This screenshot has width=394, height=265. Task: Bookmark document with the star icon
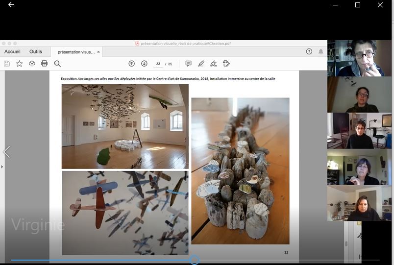tap(20, 64)
